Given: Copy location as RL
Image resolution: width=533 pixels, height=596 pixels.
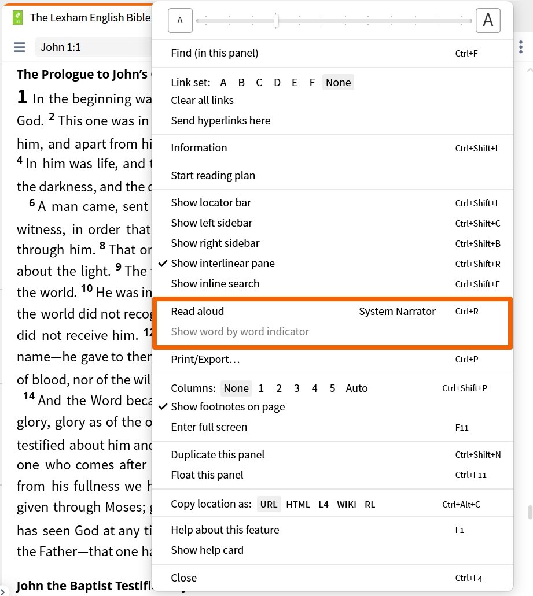Looking at the screenshot, I should pyautogui.click(x=370, y=505).
